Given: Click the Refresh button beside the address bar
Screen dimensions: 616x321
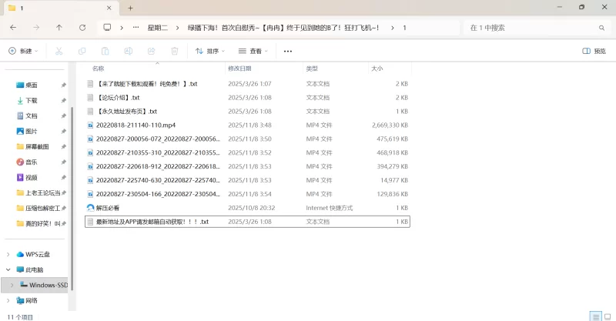Looking at the screenshot, I should coord(82,27).
